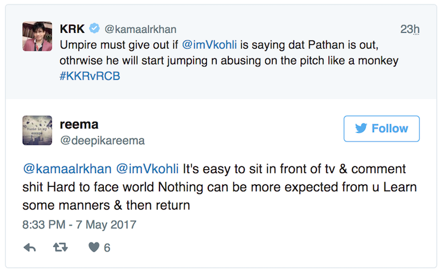The image size is (443, 274).
Task: Open the #KKRvRCB hashtag
Action: tap(89, 76)
